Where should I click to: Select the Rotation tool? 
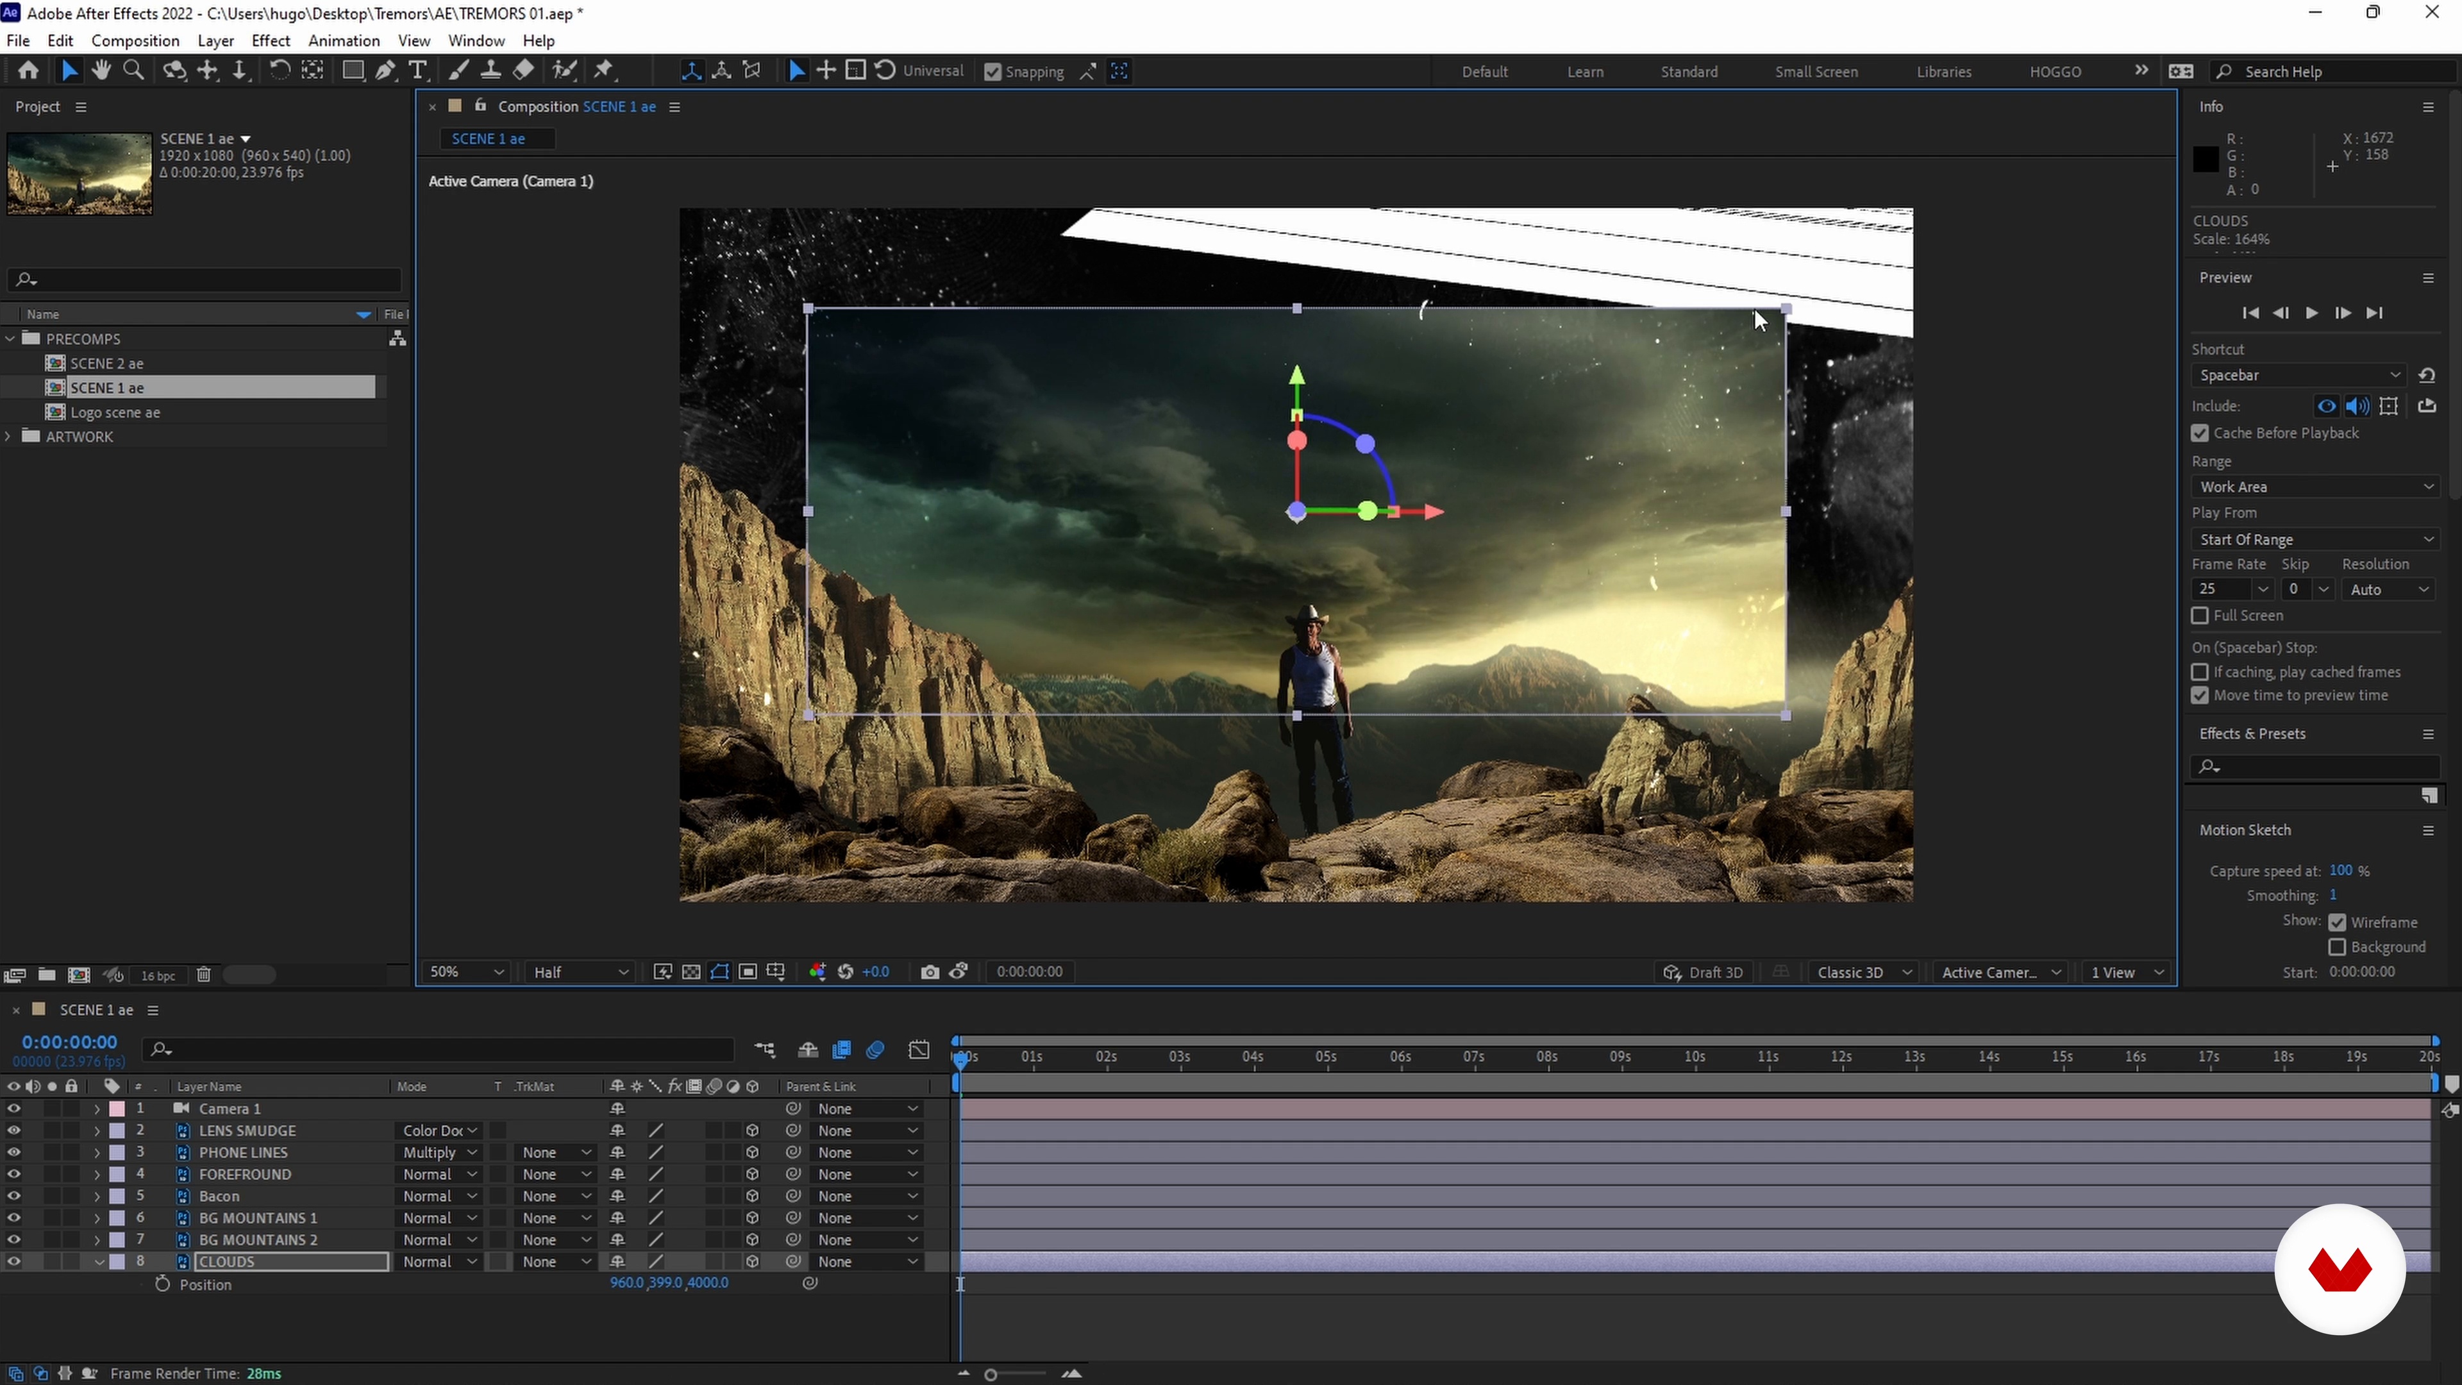tap(279, 70)
